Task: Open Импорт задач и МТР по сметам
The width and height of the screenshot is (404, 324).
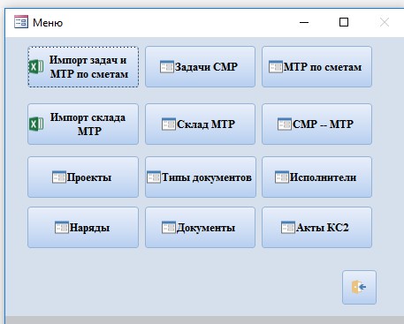Action: point(83,67)
